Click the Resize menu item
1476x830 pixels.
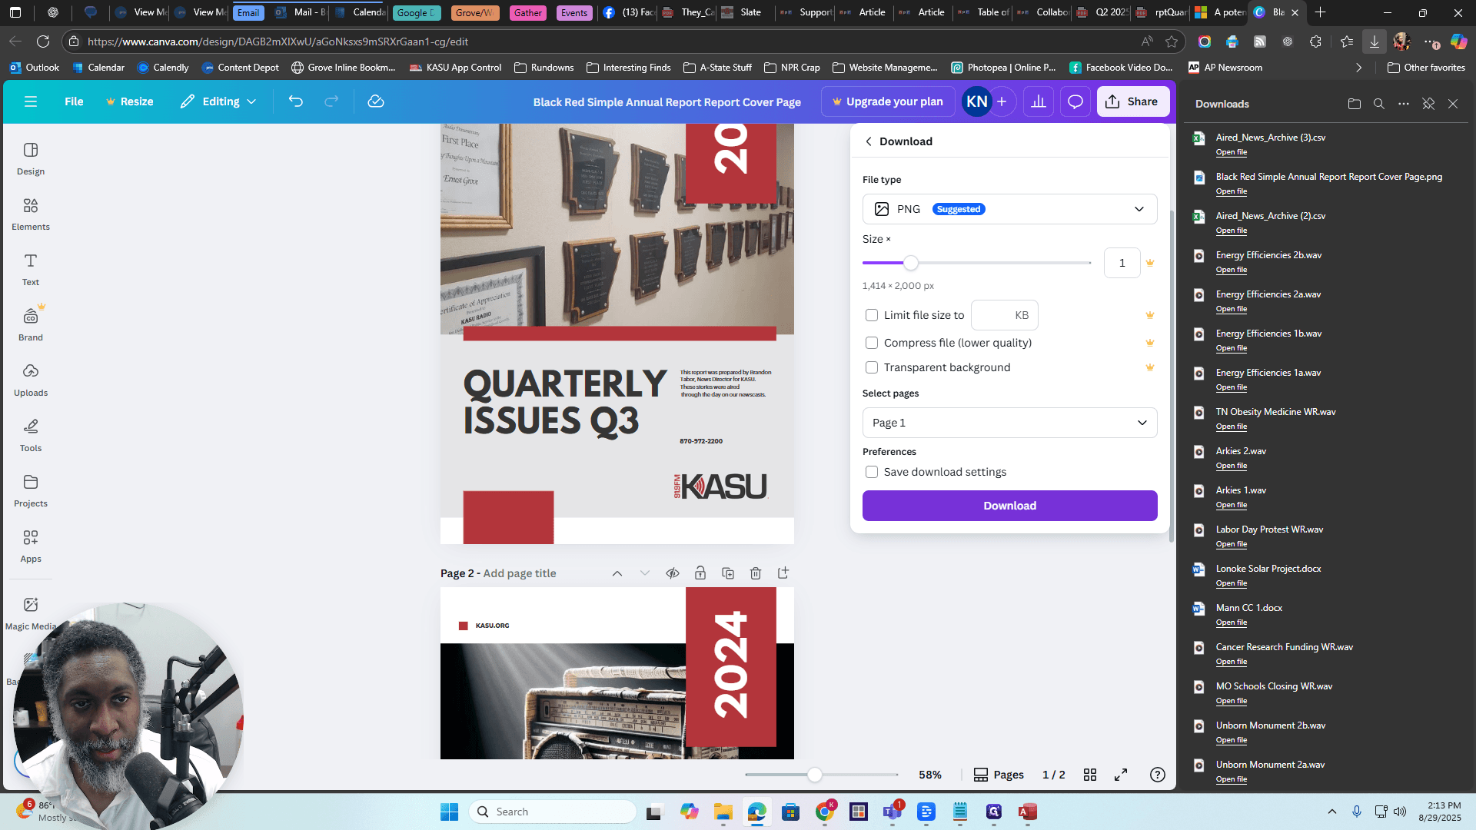[129, 101]
